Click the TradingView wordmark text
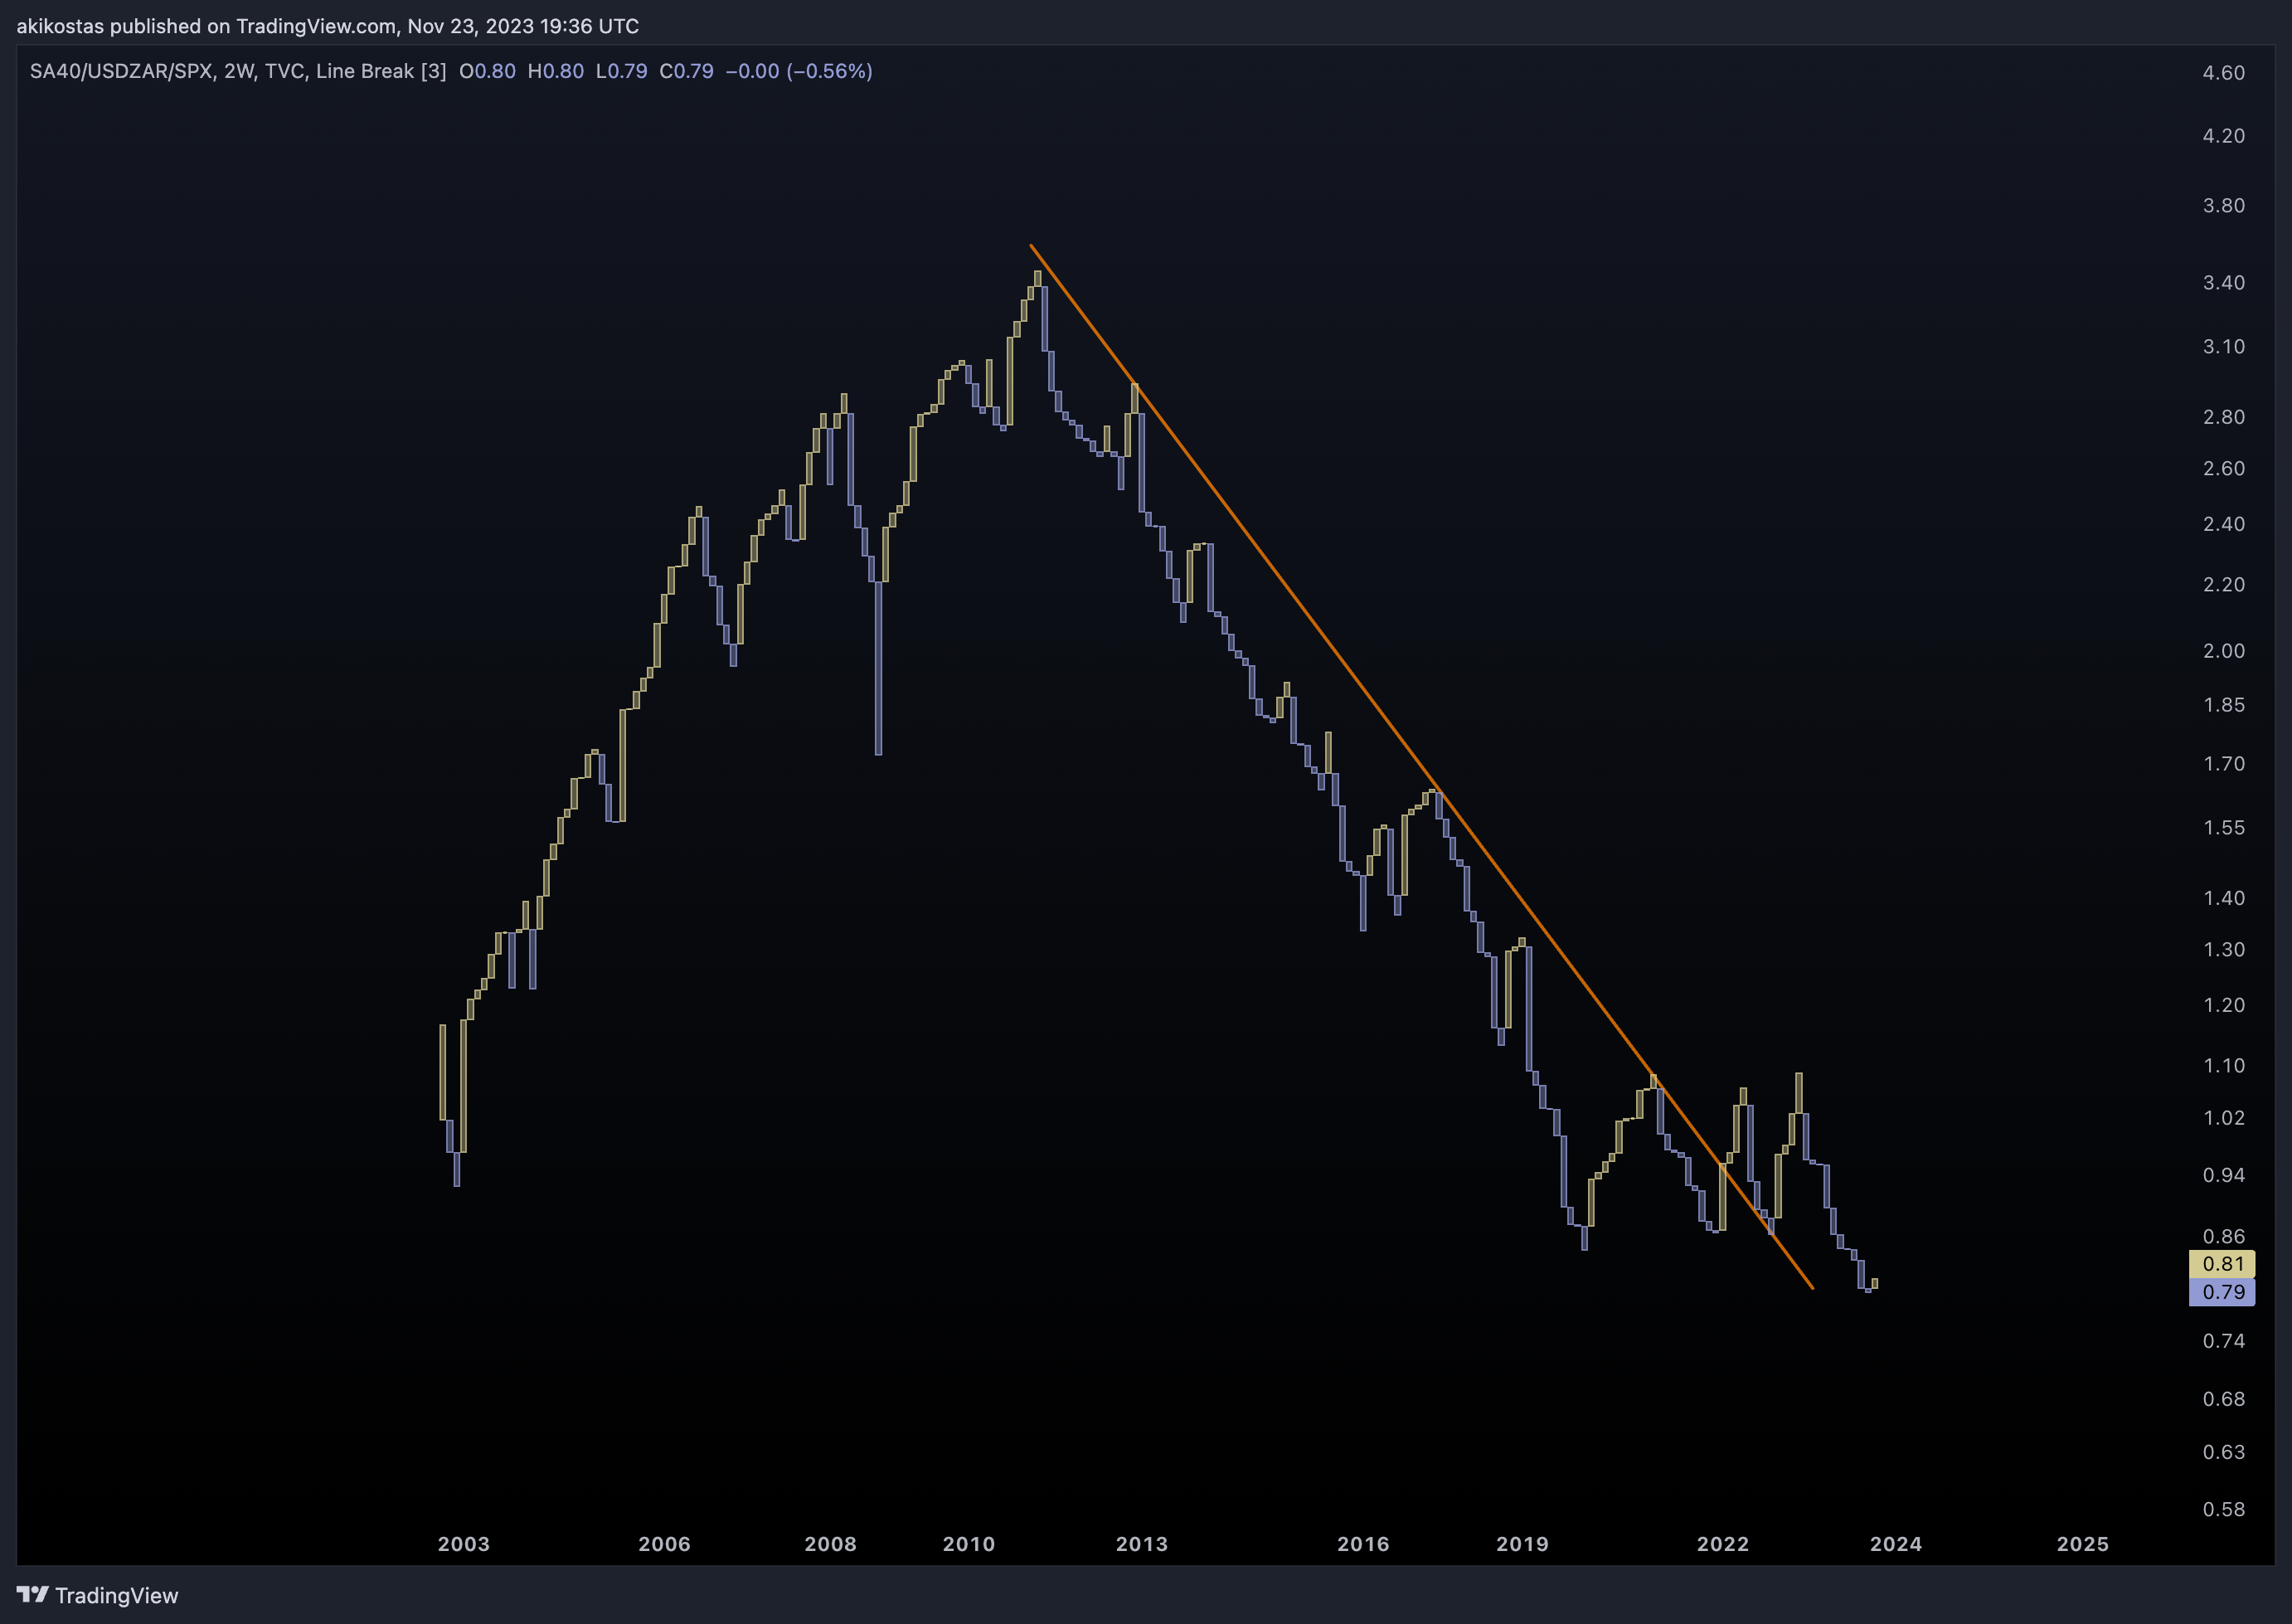2292x1624 pixels. pyautogui.click(x=116, y=1595)
